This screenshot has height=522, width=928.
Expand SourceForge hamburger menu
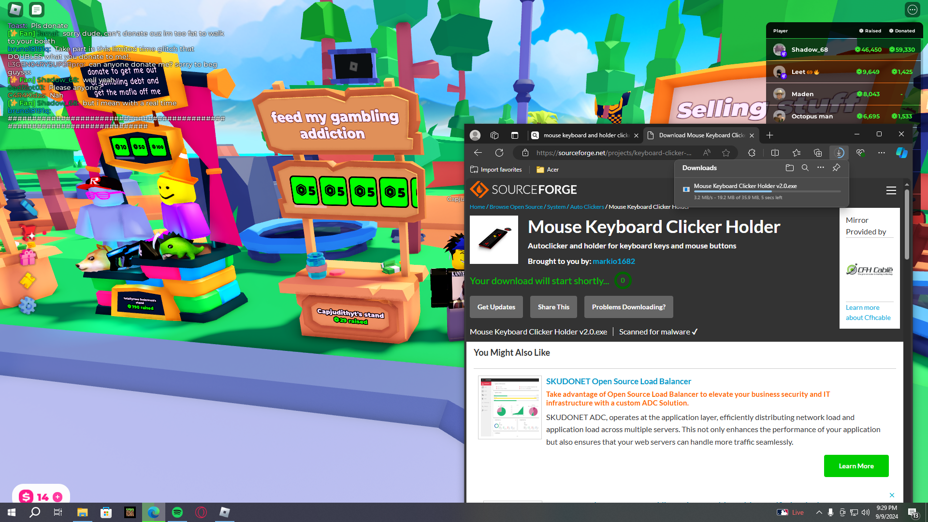click(891, 190)
